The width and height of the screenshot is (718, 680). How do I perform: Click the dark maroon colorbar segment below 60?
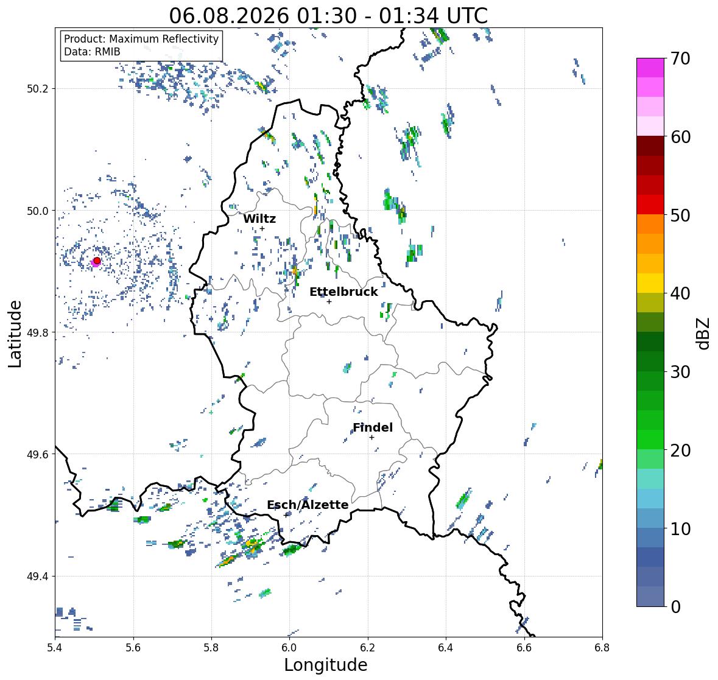tap(650, 146)
